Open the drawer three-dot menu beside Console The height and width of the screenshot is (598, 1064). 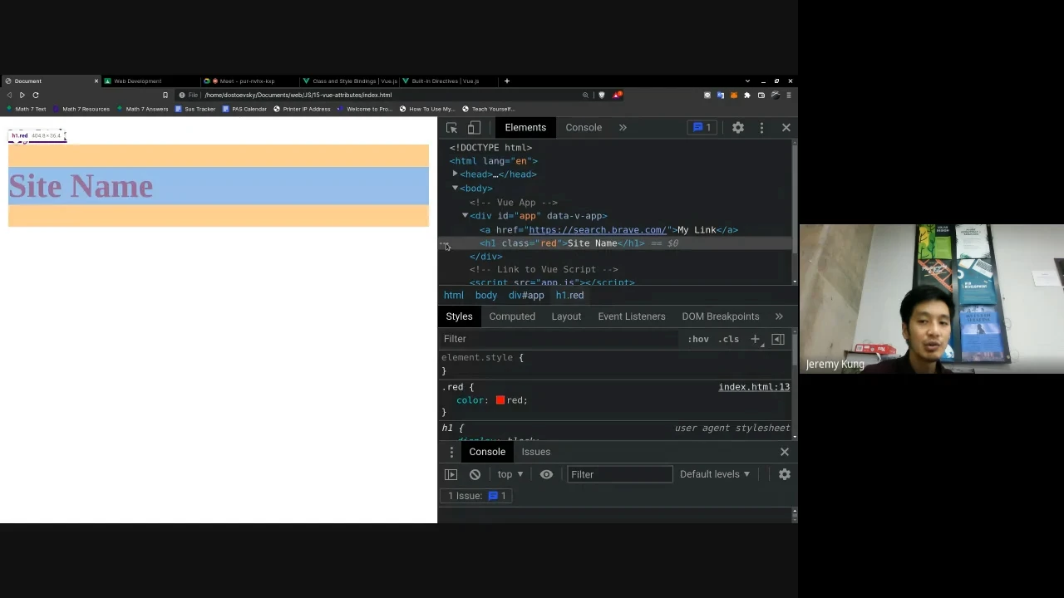pos(451,452)
